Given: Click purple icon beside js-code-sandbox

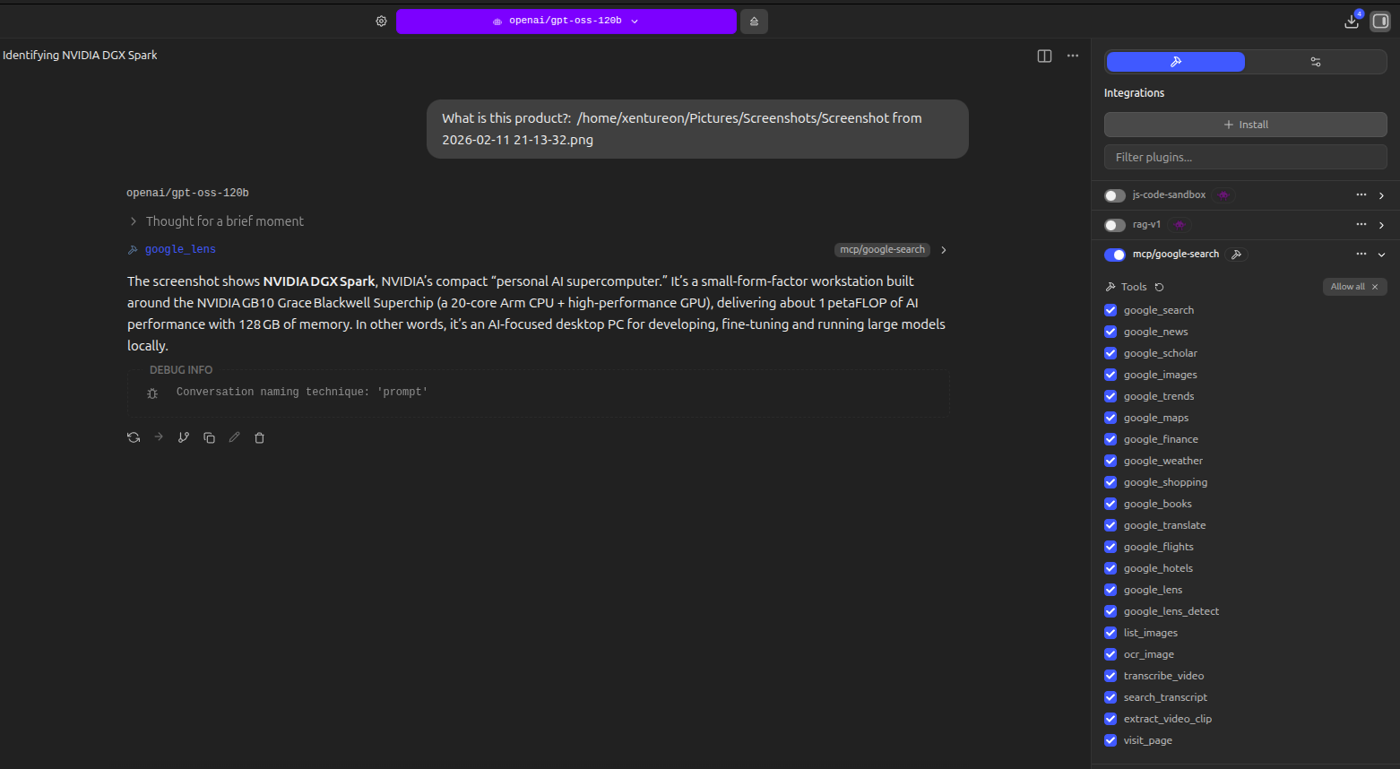Looking at the screenshot, I should coord(1223,194).
